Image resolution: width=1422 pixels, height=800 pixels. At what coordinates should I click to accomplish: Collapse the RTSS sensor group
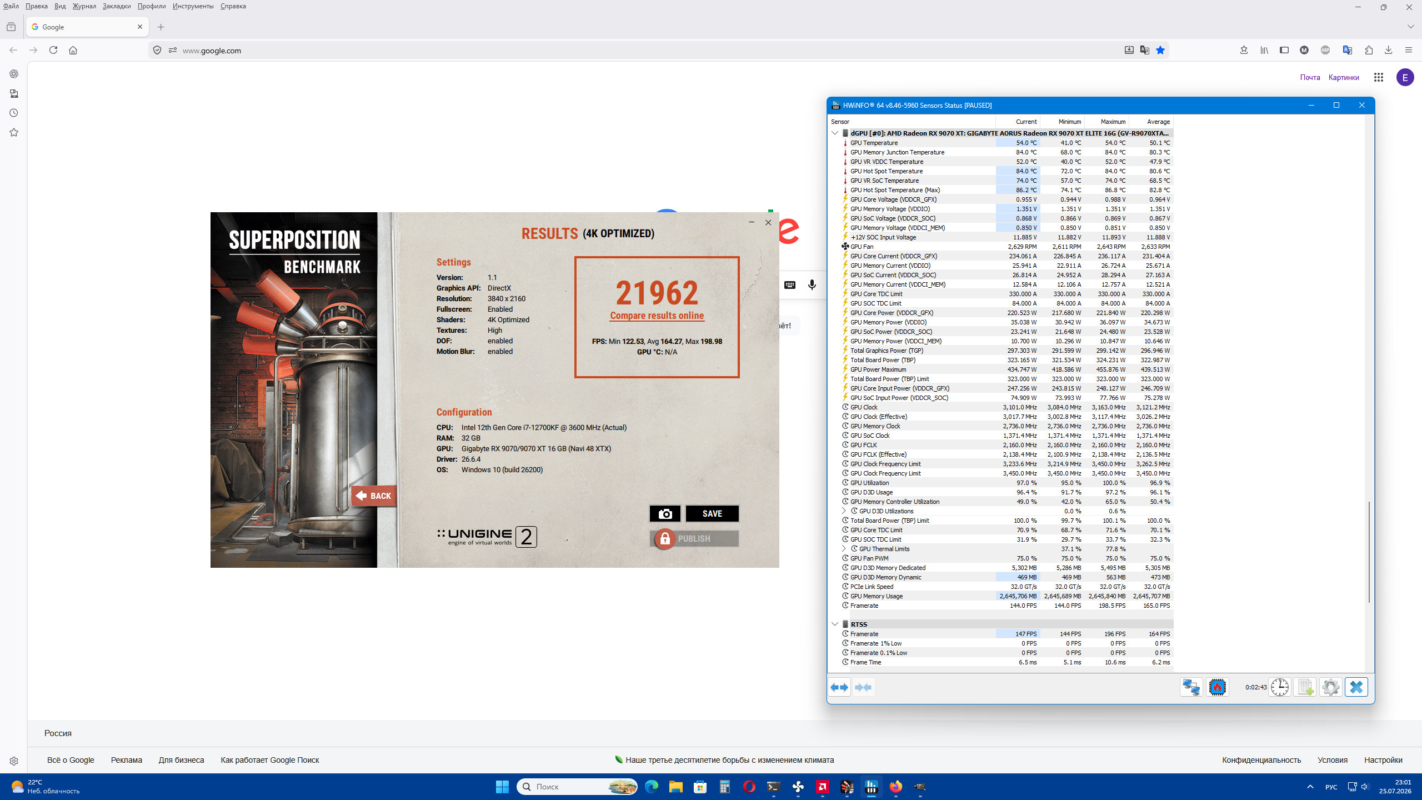[x=834, y=624]
